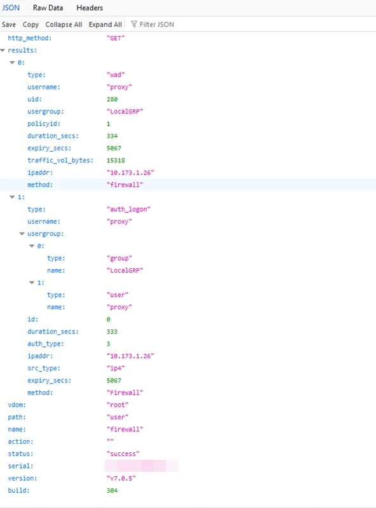Select the build value 304
Screen dimensions: 376x508
point(112,490)
